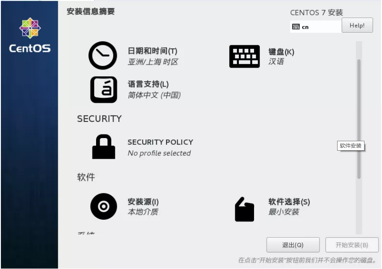Image resolution: width=382 pixels, height=269 pixels.
Task: Click the Help! button
Action: [357, 25]
